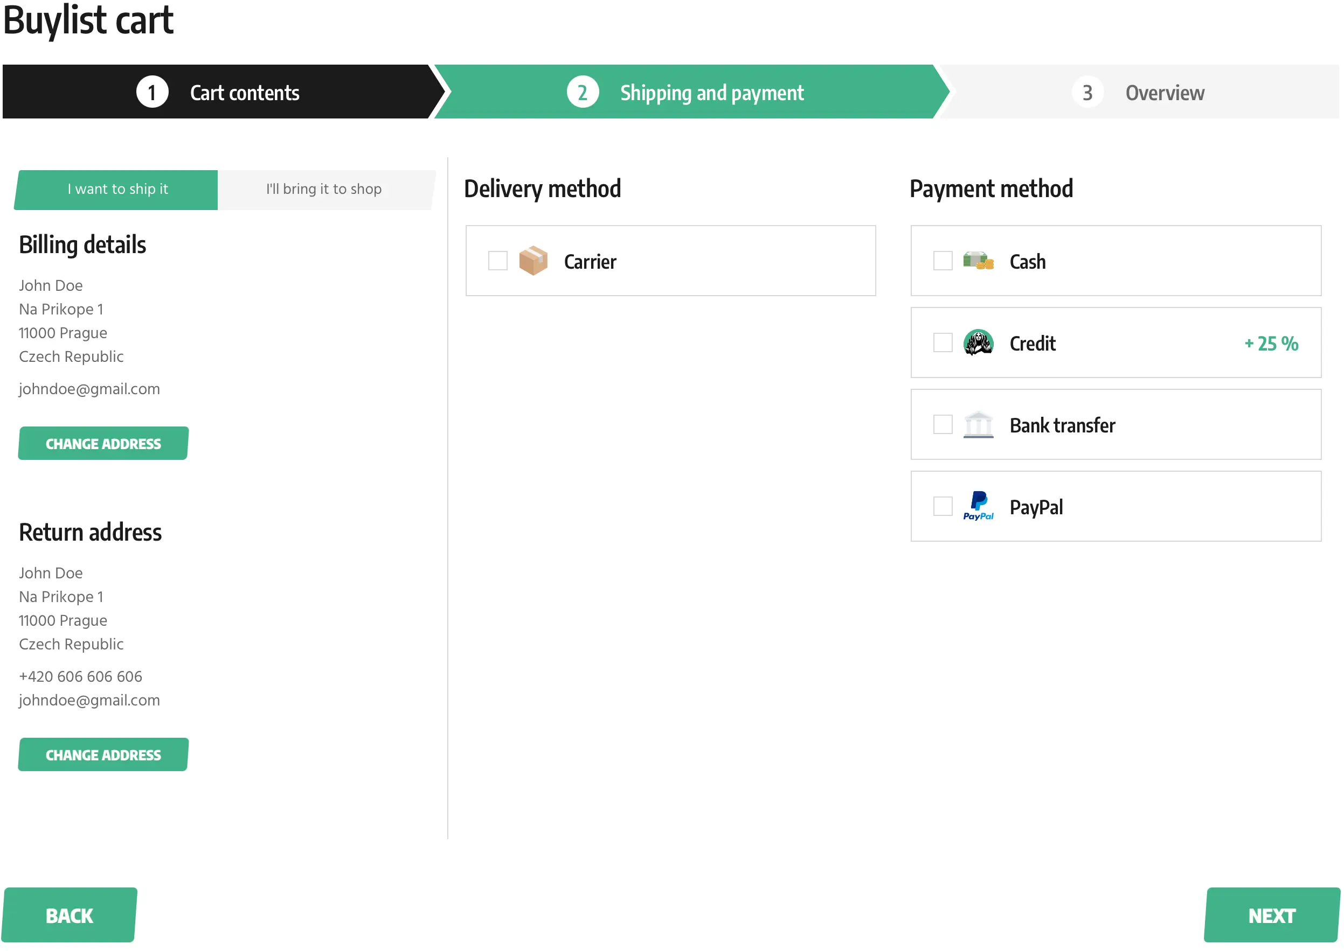
Task: Click the billing email johndoe@gmail.com
Action: click(89, 389)
